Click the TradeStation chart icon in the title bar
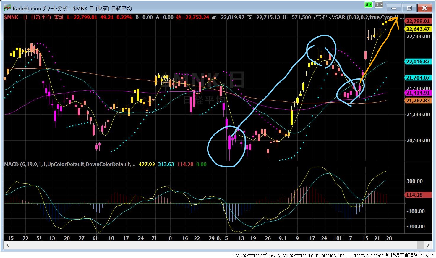The image size is (436, 258). coord(7,8)
